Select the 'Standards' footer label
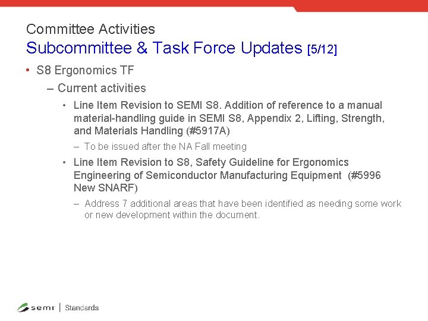 81,308
